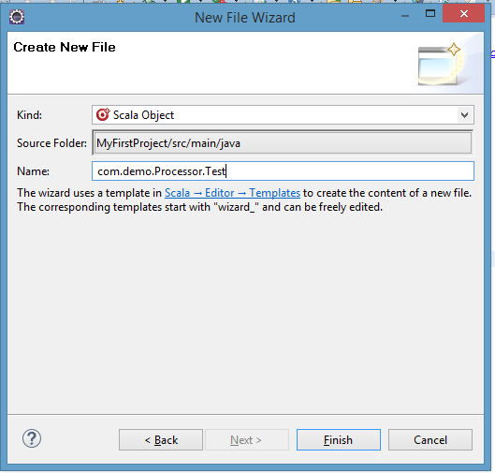Open the Scala Object kind combo box

point(283,115)
